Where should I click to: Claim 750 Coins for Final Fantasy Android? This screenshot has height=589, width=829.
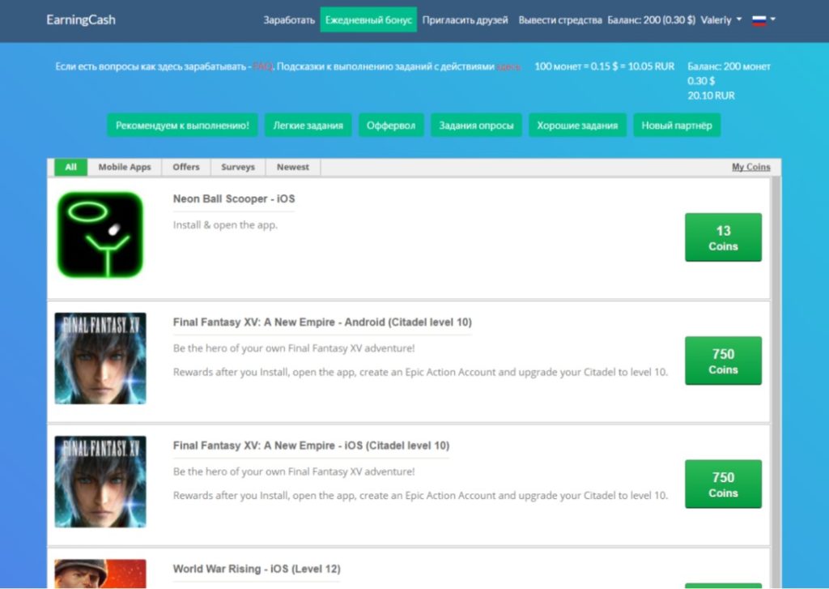723,361
